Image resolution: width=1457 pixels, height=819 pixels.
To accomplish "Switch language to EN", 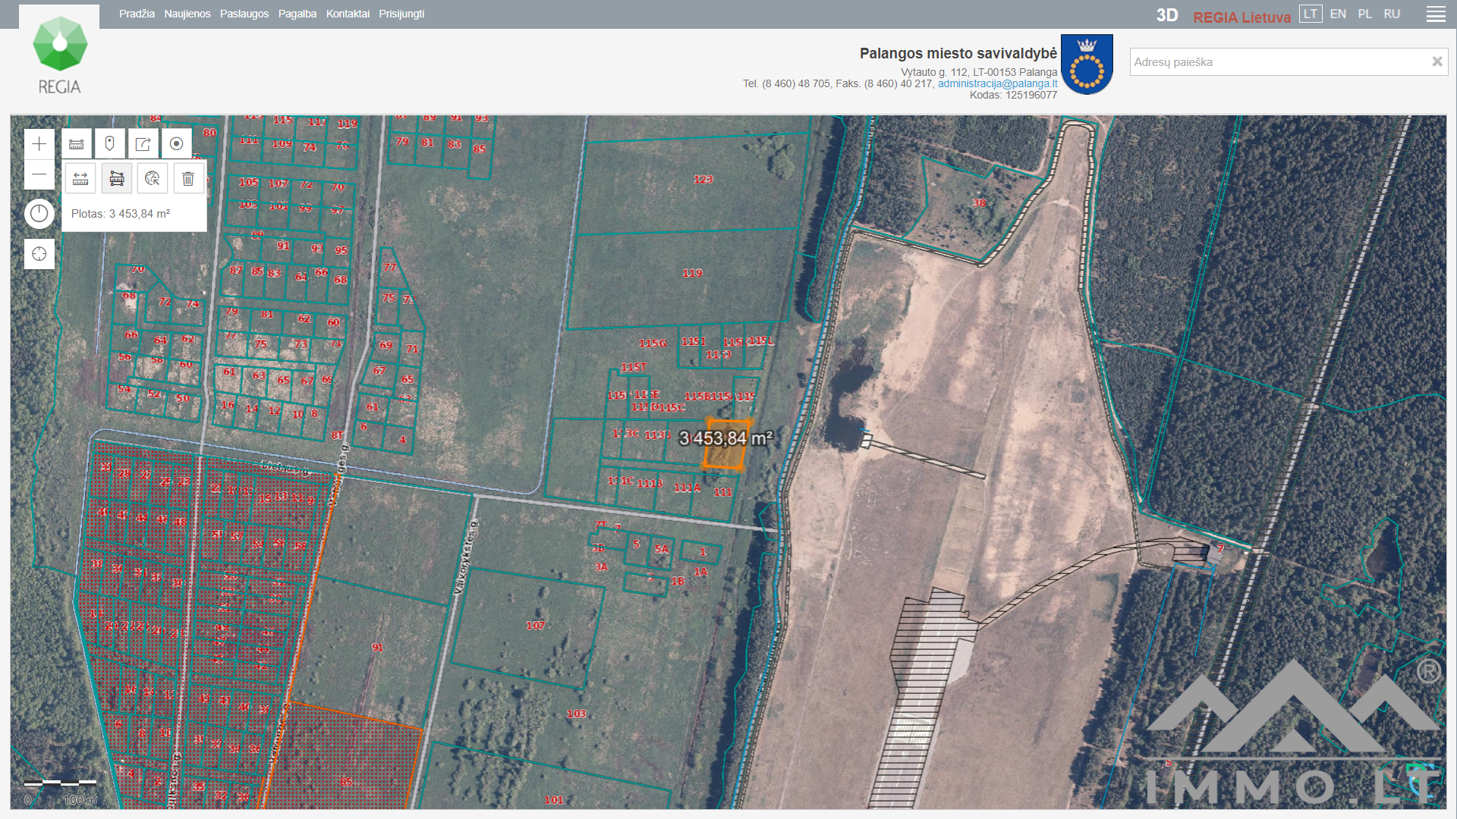I will point(1338,14).
